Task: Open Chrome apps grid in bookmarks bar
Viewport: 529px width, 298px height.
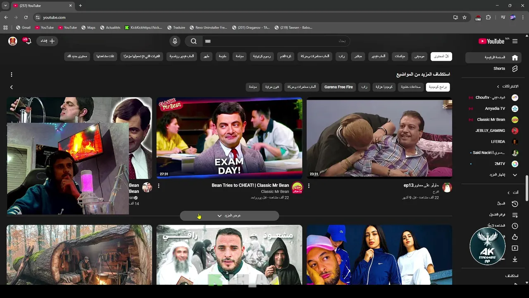Action: point(5,28)
